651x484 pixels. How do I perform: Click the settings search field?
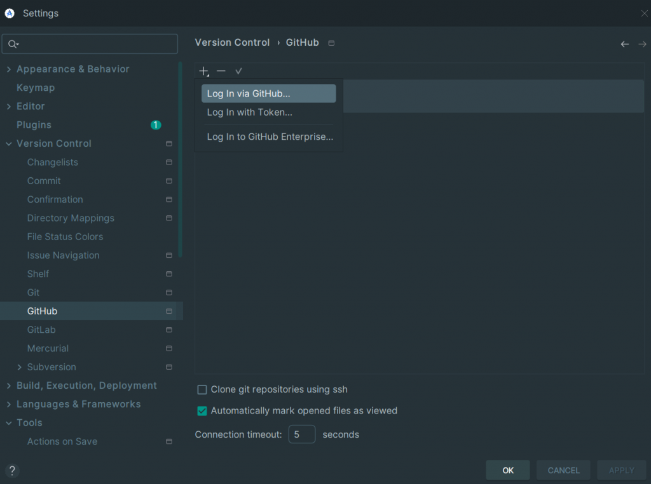pyautogui.click(x=90, y=44)
